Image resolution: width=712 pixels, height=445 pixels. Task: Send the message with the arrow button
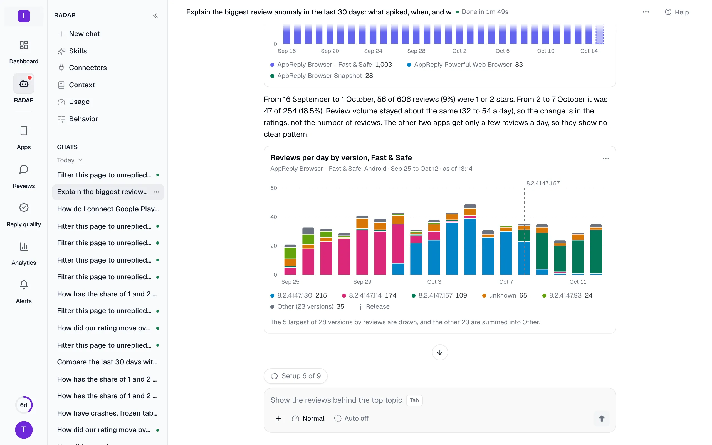(x=602, y=418)
